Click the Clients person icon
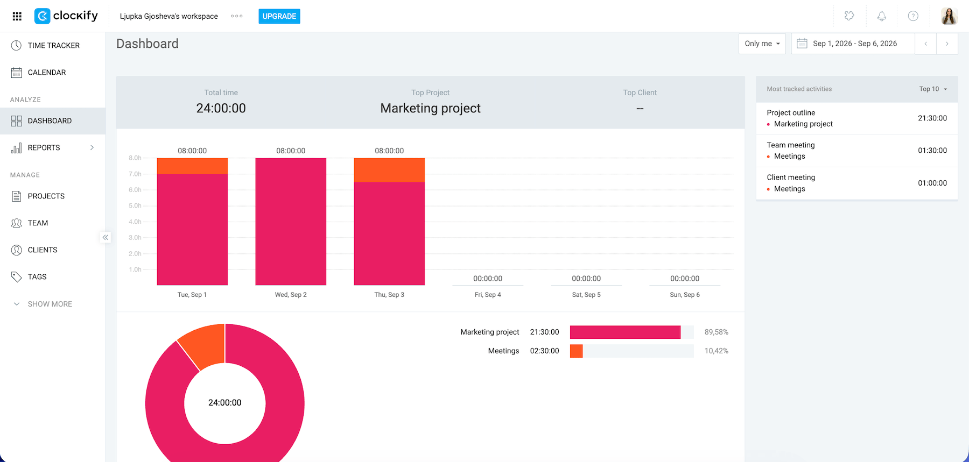Image resolution: width=969 pixels, height=462 pixels. pyautogui.click(x=17, y=250)
